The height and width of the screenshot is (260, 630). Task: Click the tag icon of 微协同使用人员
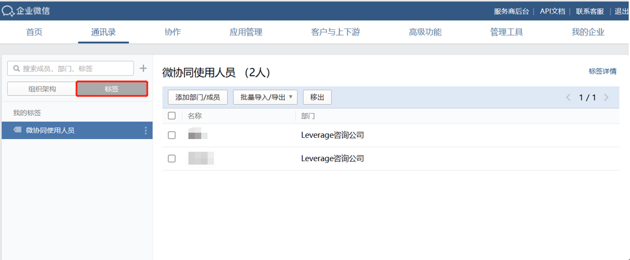18,130
